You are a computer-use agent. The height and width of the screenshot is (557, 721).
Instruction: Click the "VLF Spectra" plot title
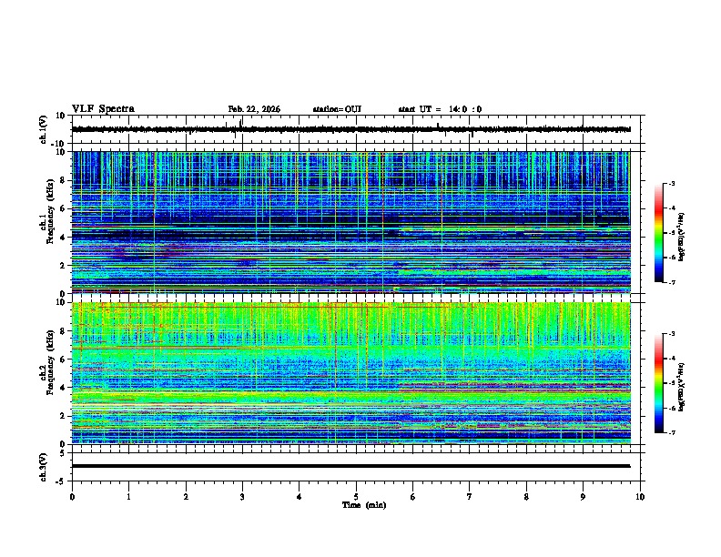[103, 109]
